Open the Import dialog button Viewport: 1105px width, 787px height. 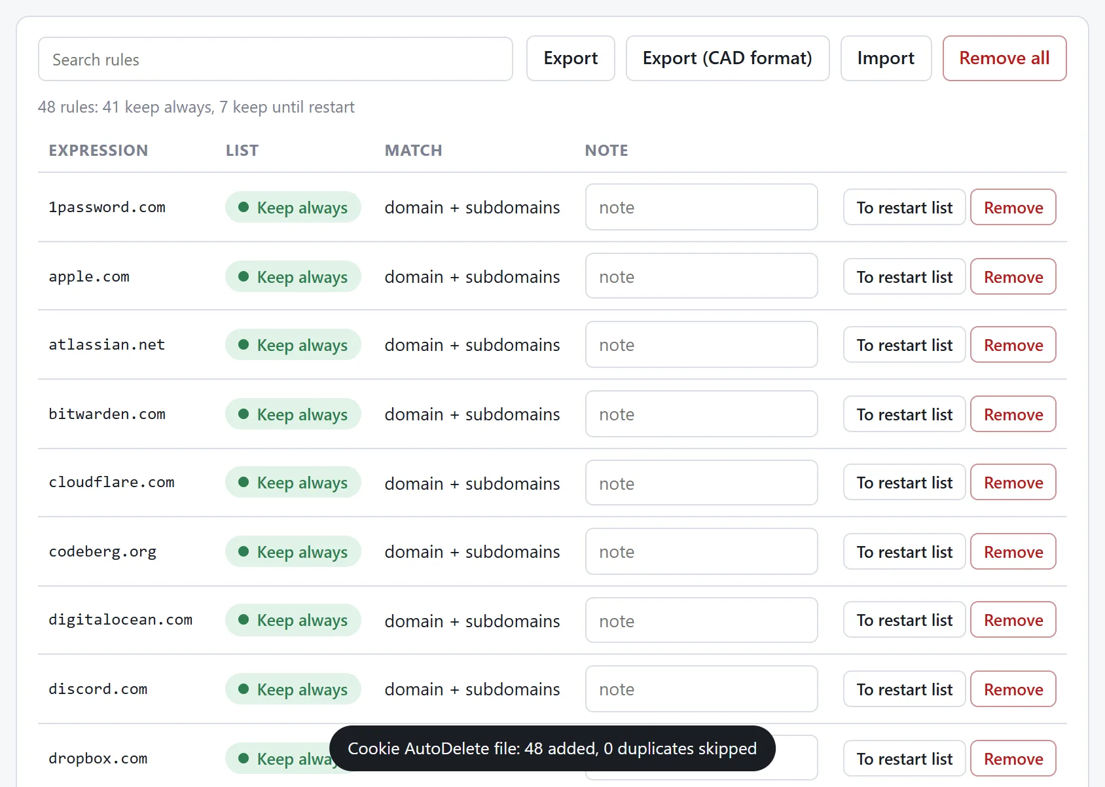[886, 58]
